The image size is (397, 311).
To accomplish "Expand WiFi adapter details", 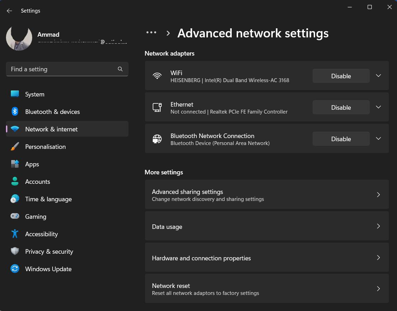I will (x=378, y=76).
